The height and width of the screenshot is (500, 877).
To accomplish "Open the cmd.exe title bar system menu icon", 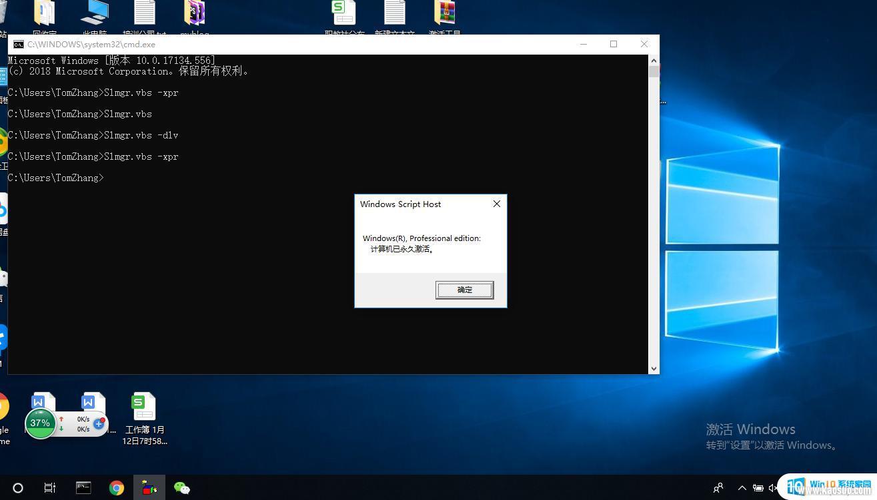I will coord(18,45).
